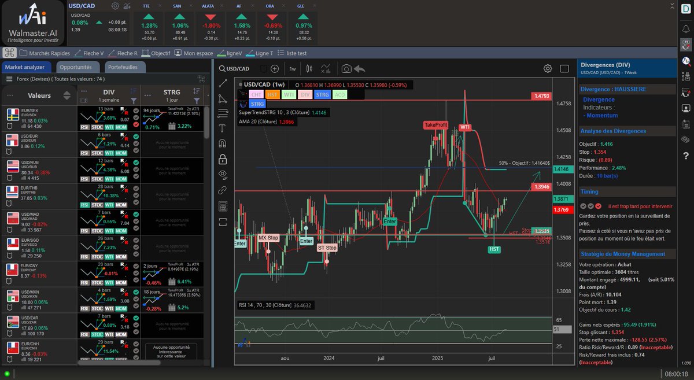
Task: Sort the STRG column
Action: 197,91
